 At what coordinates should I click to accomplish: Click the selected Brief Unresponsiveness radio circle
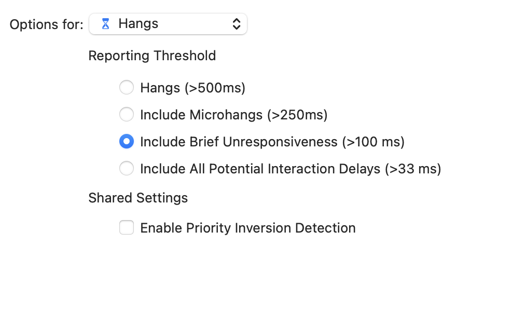point(127,141)
